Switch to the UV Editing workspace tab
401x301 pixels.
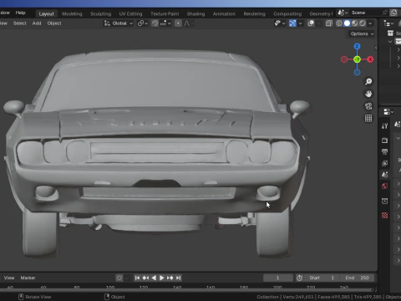point(130,13)
